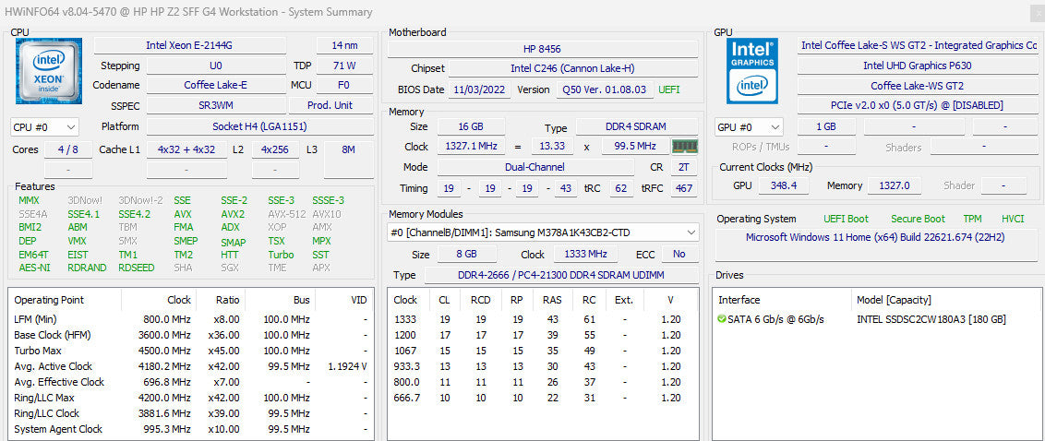This screenshot has height=441, width=1045.
Task: Click the memory clock 1327.1 MHz field
Action: point(471,146)
